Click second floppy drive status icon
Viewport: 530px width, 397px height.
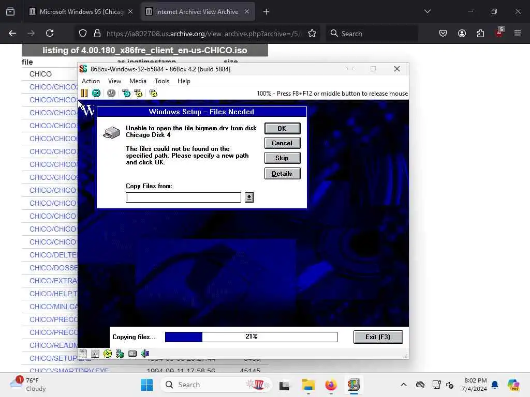pyautogui.click(x=95, y=354)
